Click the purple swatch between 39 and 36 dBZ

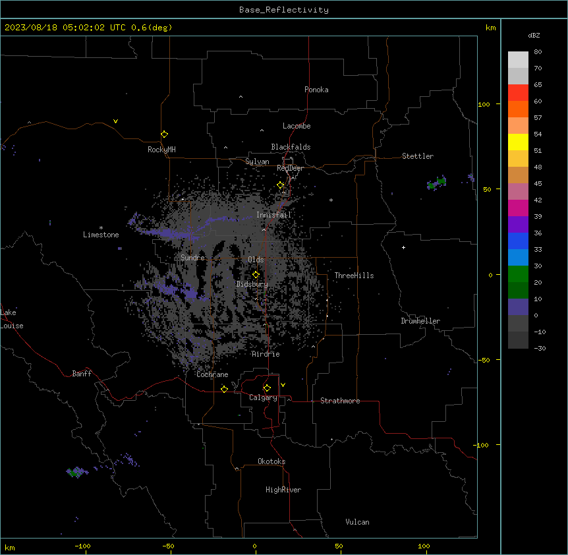518,225
